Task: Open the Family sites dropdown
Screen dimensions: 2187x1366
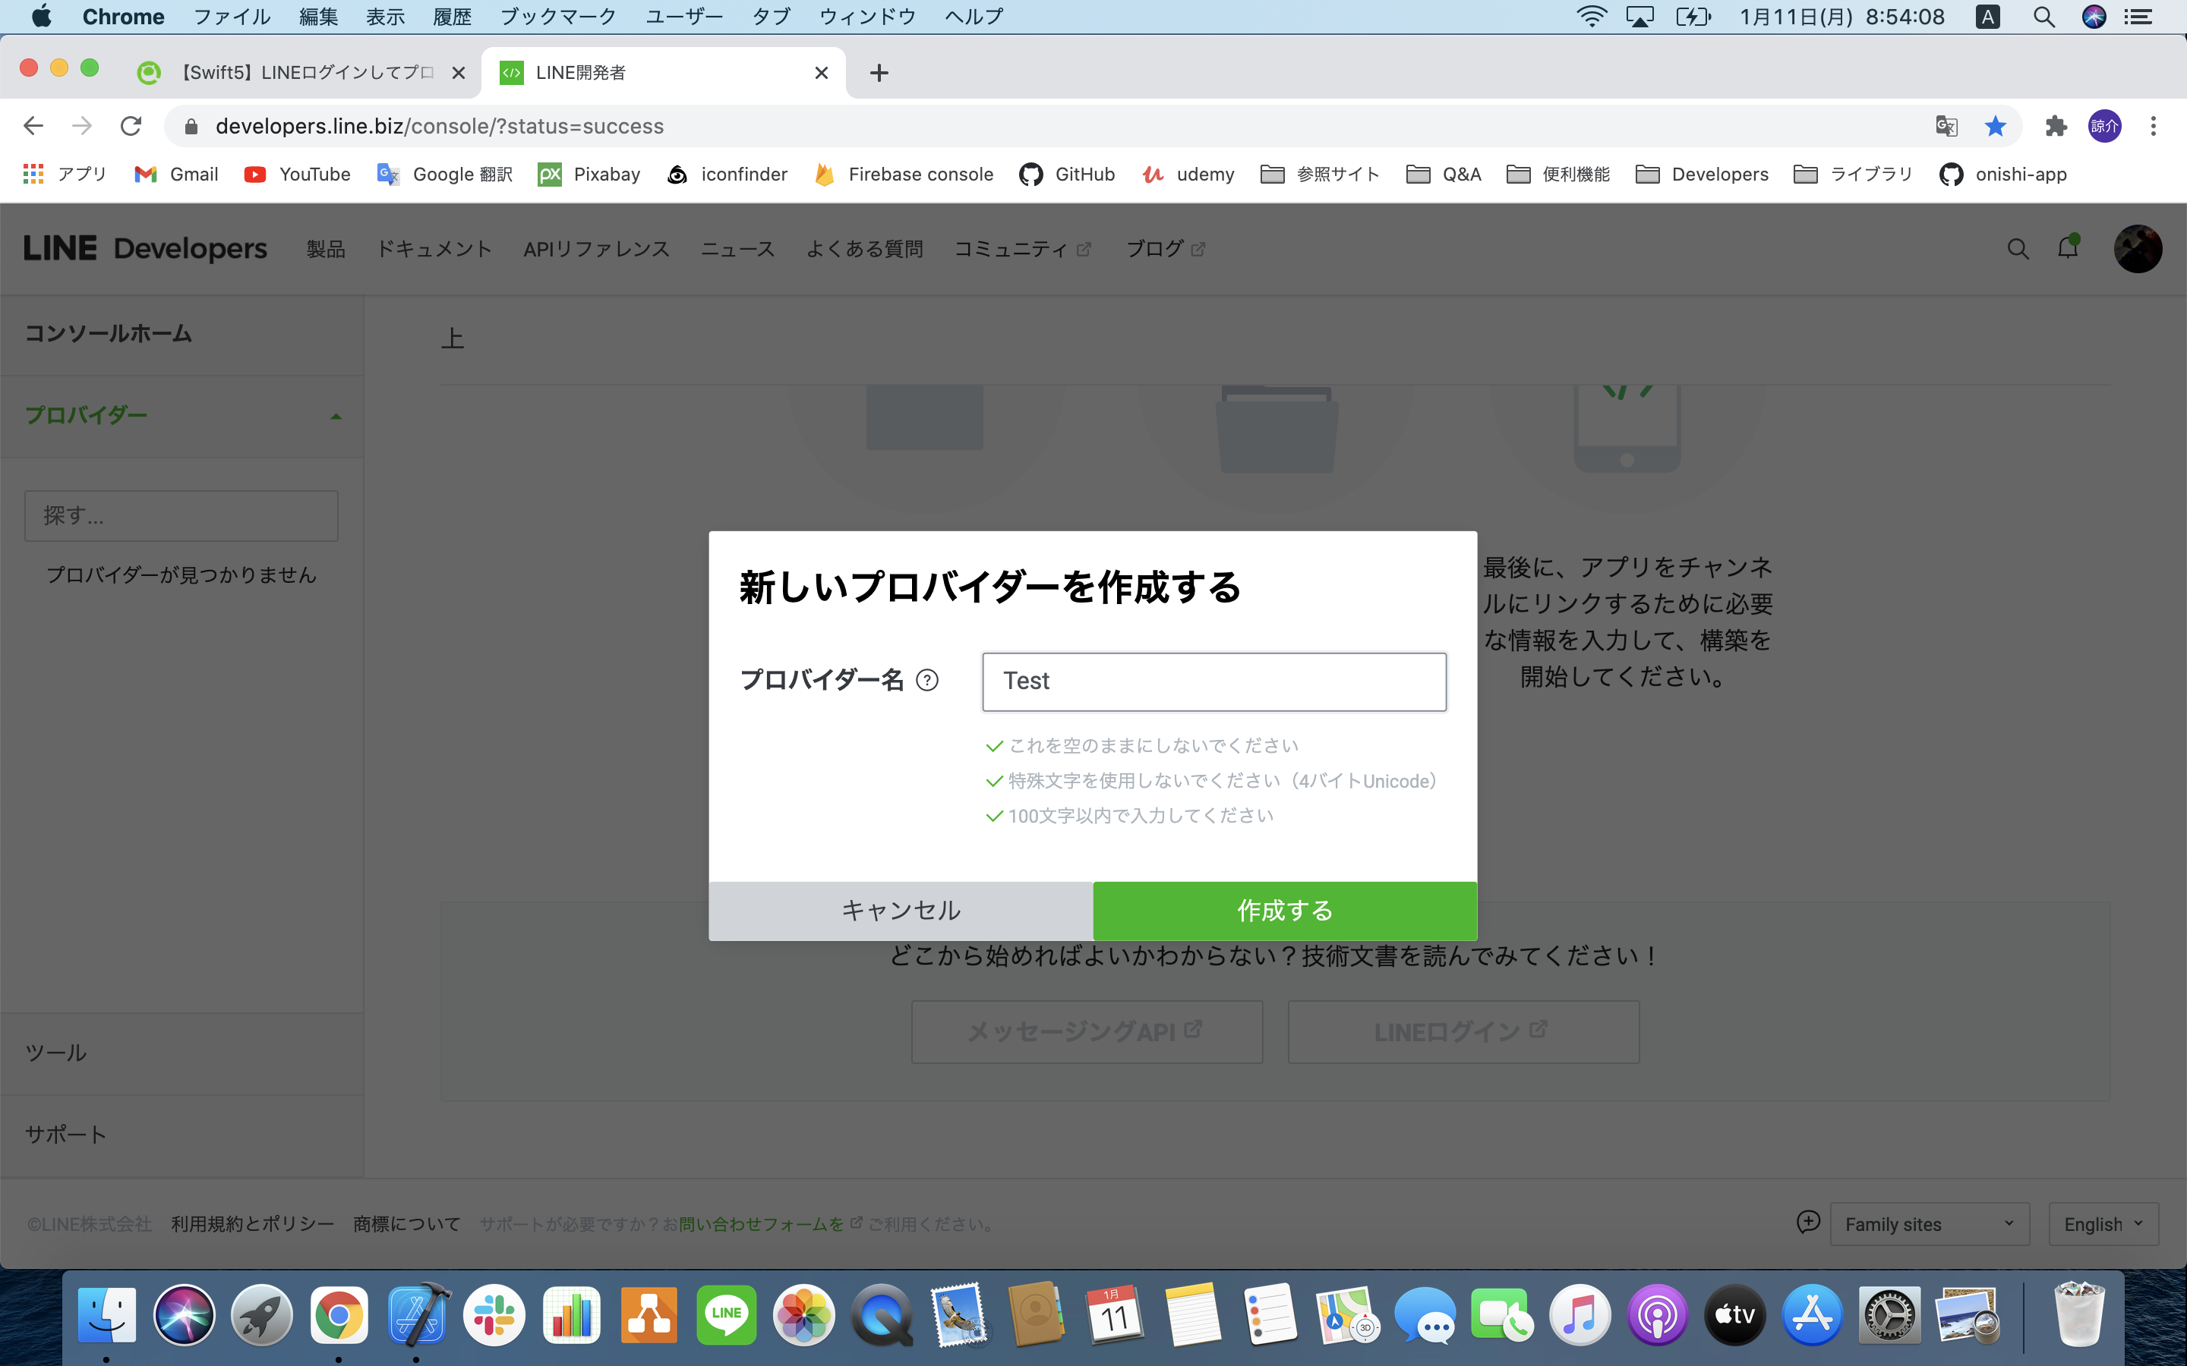Action: [x=1929, y=1224]
